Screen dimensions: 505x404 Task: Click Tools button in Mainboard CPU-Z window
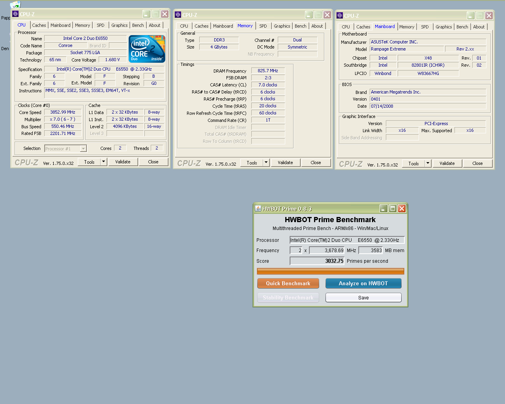coord(413,163)
